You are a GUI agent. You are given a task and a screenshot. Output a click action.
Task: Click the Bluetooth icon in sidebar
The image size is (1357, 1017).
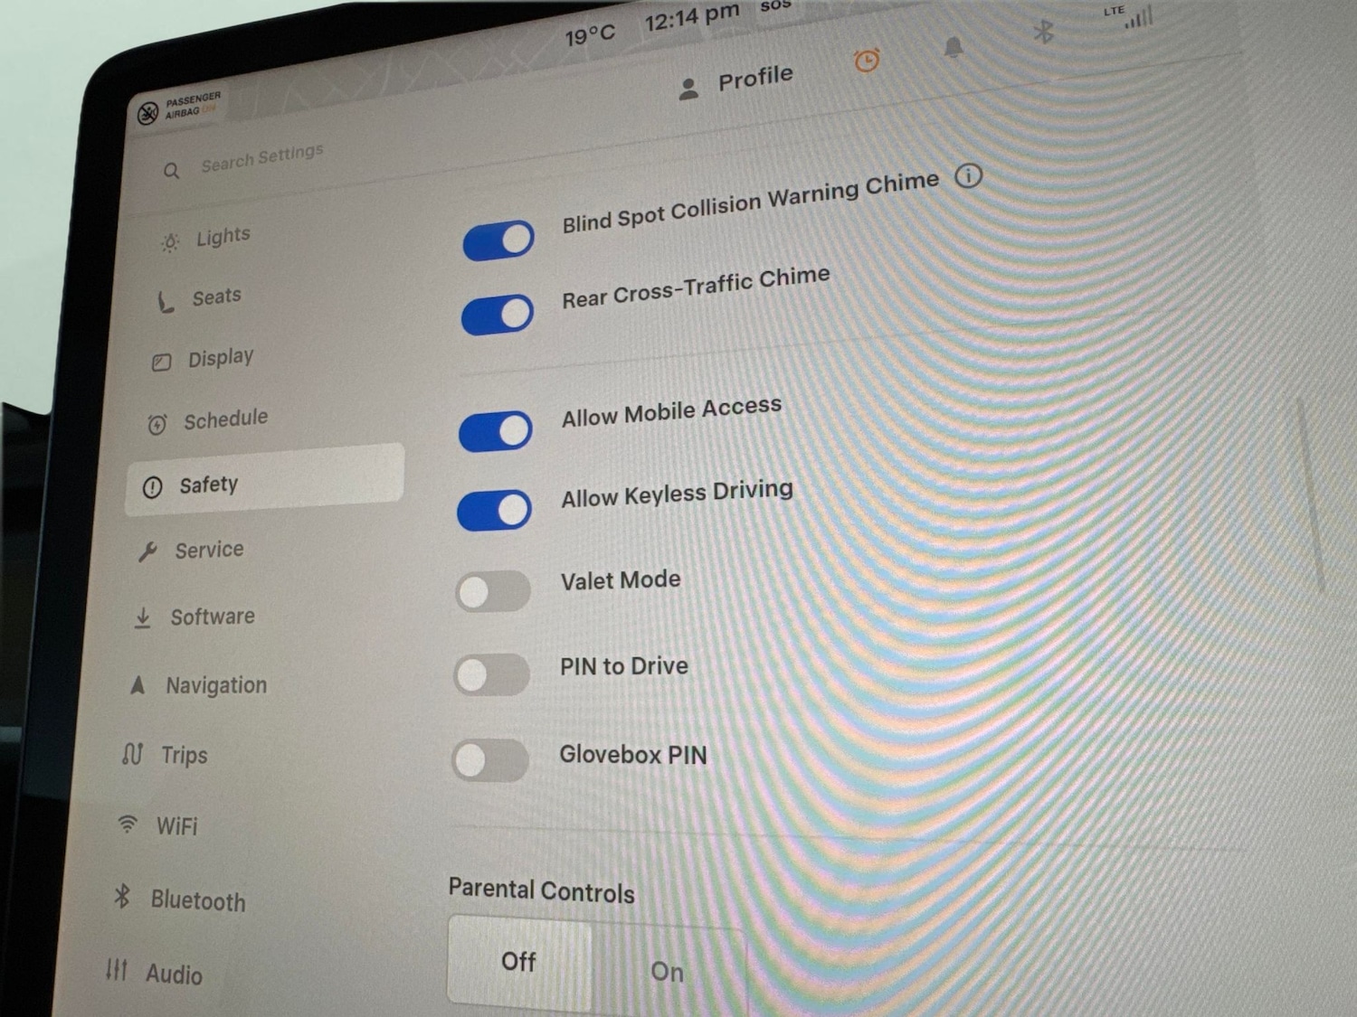tap(122, 897)
